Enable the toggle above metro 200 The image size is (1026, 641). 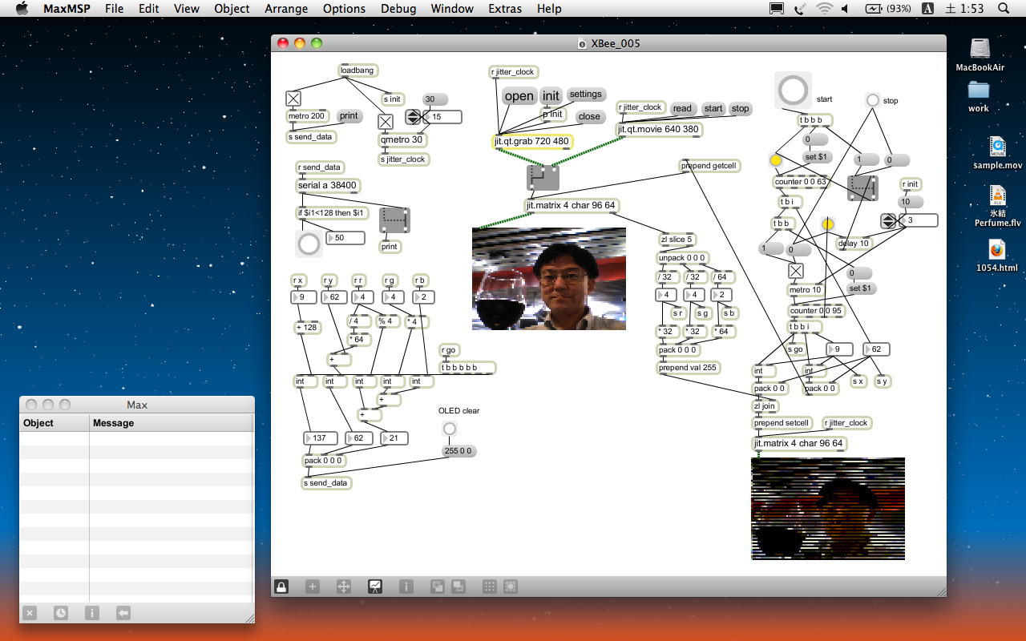(x=293, y=99)
